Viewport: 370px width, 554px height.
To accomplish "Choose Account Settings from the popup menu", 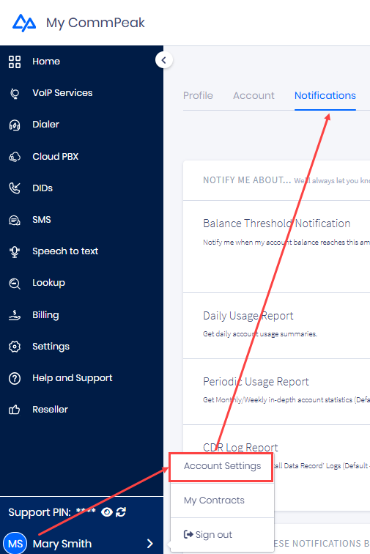I will point(222,466).
